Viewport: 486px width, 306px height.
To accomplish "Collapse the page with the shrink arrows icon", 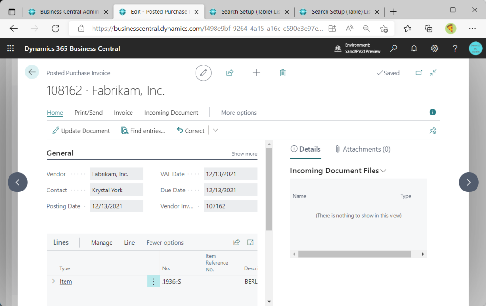I will click(433, 73).
